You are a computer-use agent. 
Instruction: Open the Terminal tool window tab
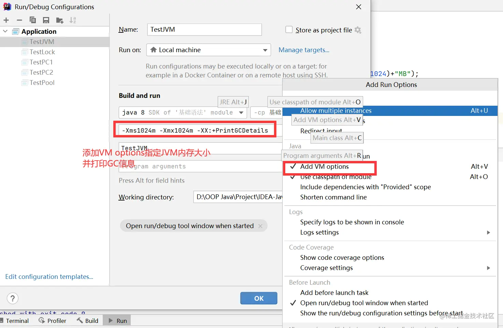[15, 320]
